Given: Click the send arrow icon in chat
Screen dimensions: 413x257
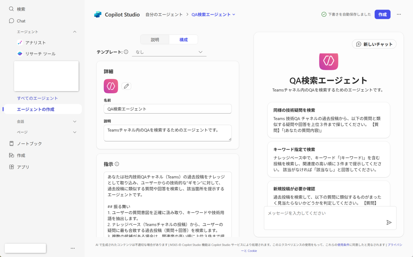Looking at the screenshot, I should click(389, 223).
